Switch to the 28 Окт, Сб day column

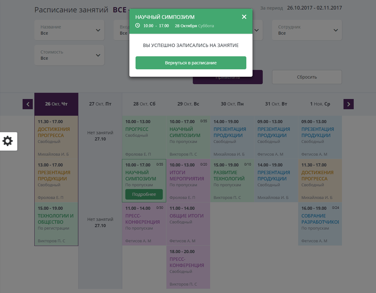coord(144,104)
